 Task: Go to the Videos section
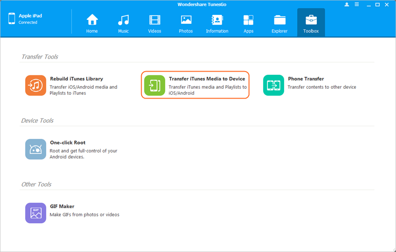click(x=155, y=23)
